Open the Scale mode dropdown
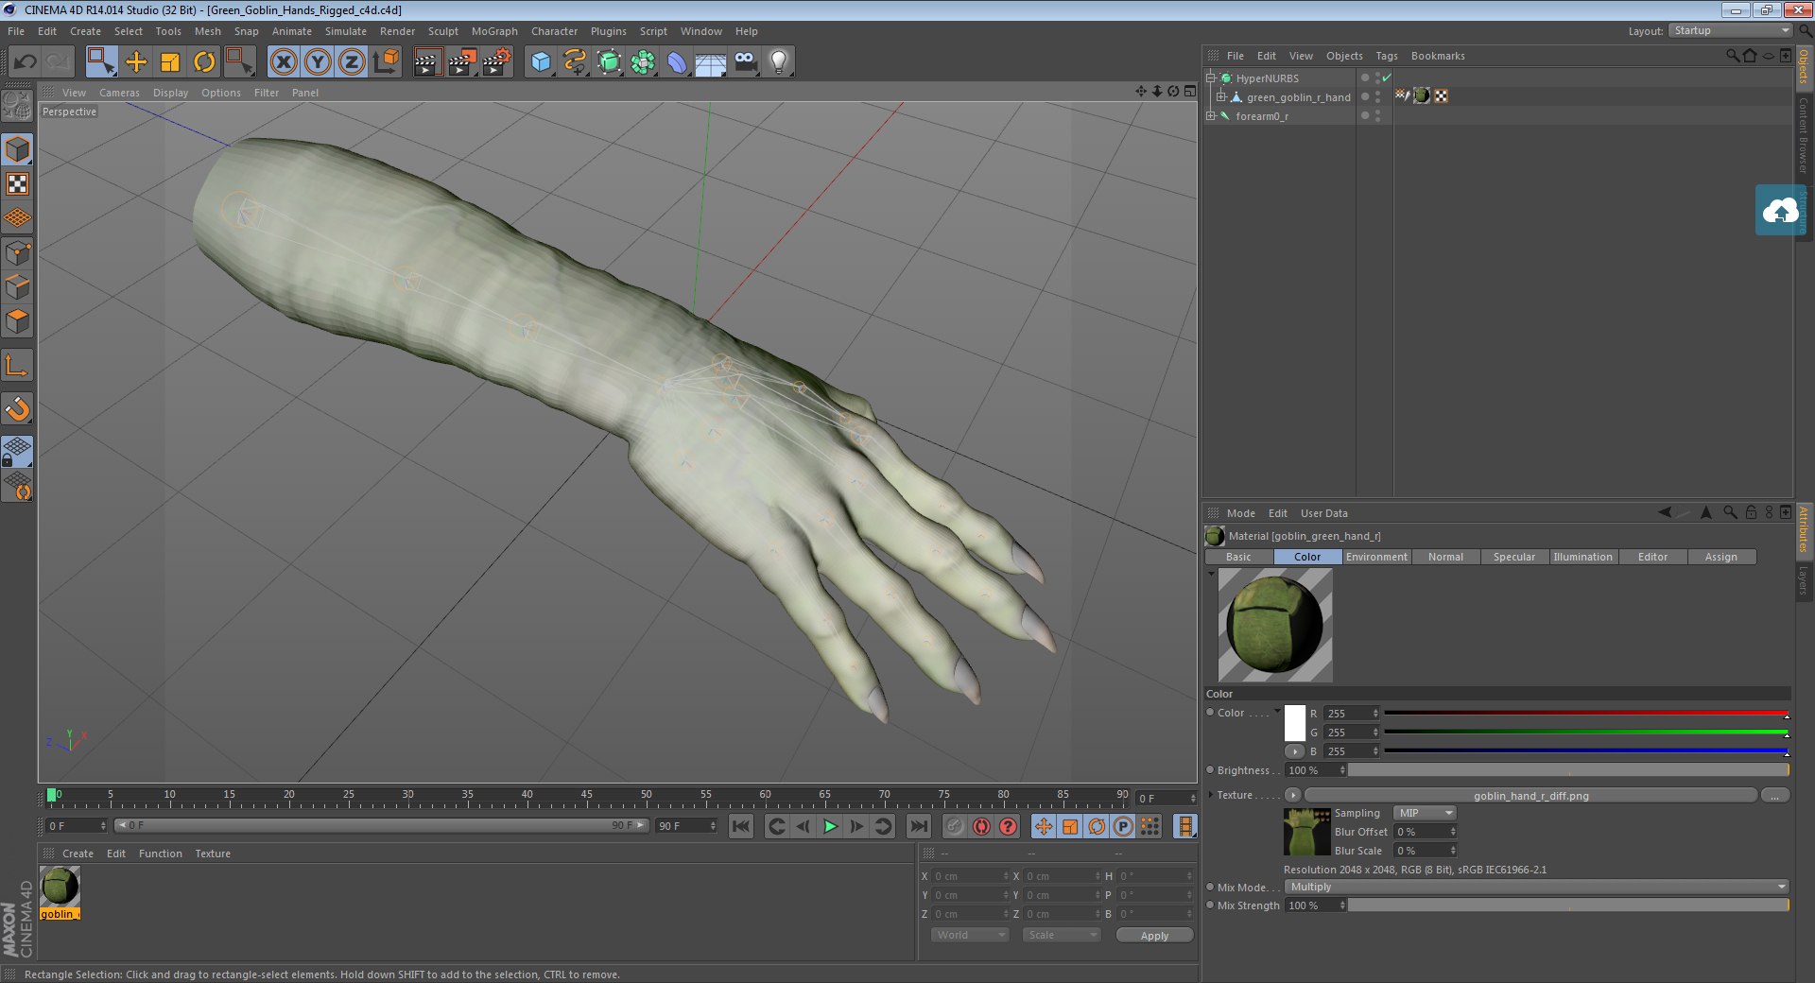Screen dimensions: 1815x983 point(1061,935)
